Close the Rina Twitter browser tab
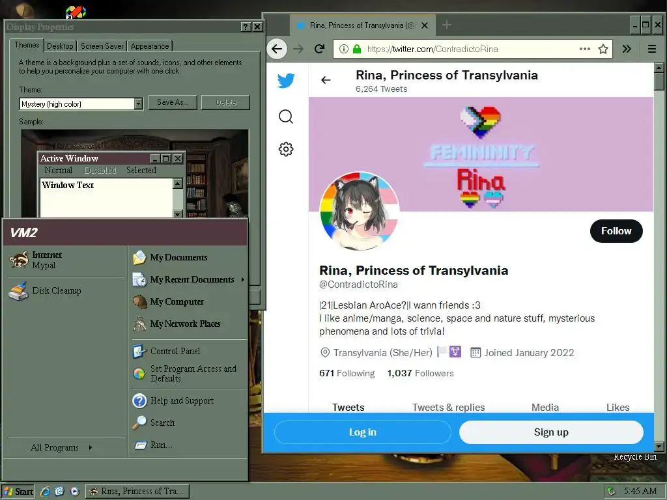Viewport: 667px width, 500px height. pyautogui.click(x=425, y=25)
